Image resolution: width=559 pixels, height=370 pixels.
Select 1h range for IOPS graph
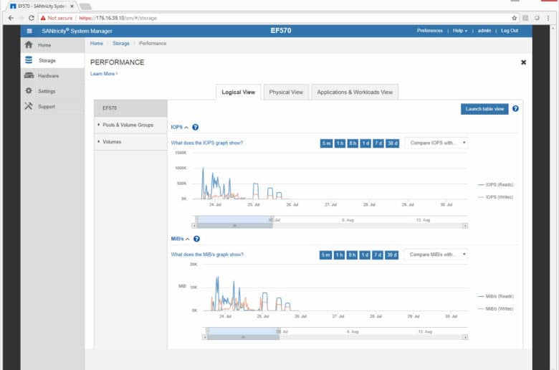[x=340, y=143]
